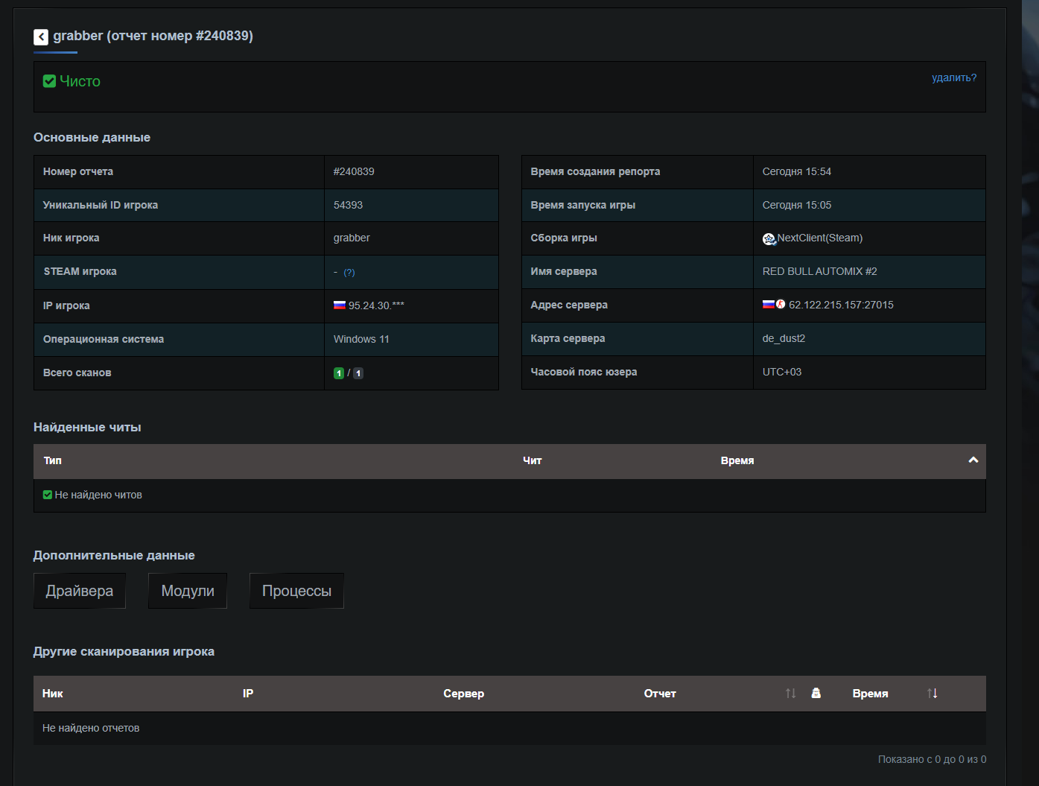Click the Адрес сервера label

coord(569,305)
